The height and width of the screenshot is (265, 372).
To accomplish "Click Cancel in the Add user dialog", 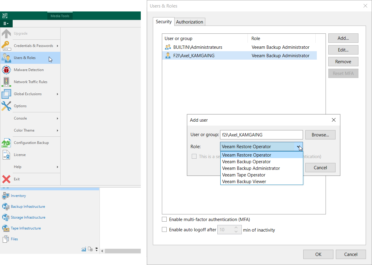I will 320,168.
